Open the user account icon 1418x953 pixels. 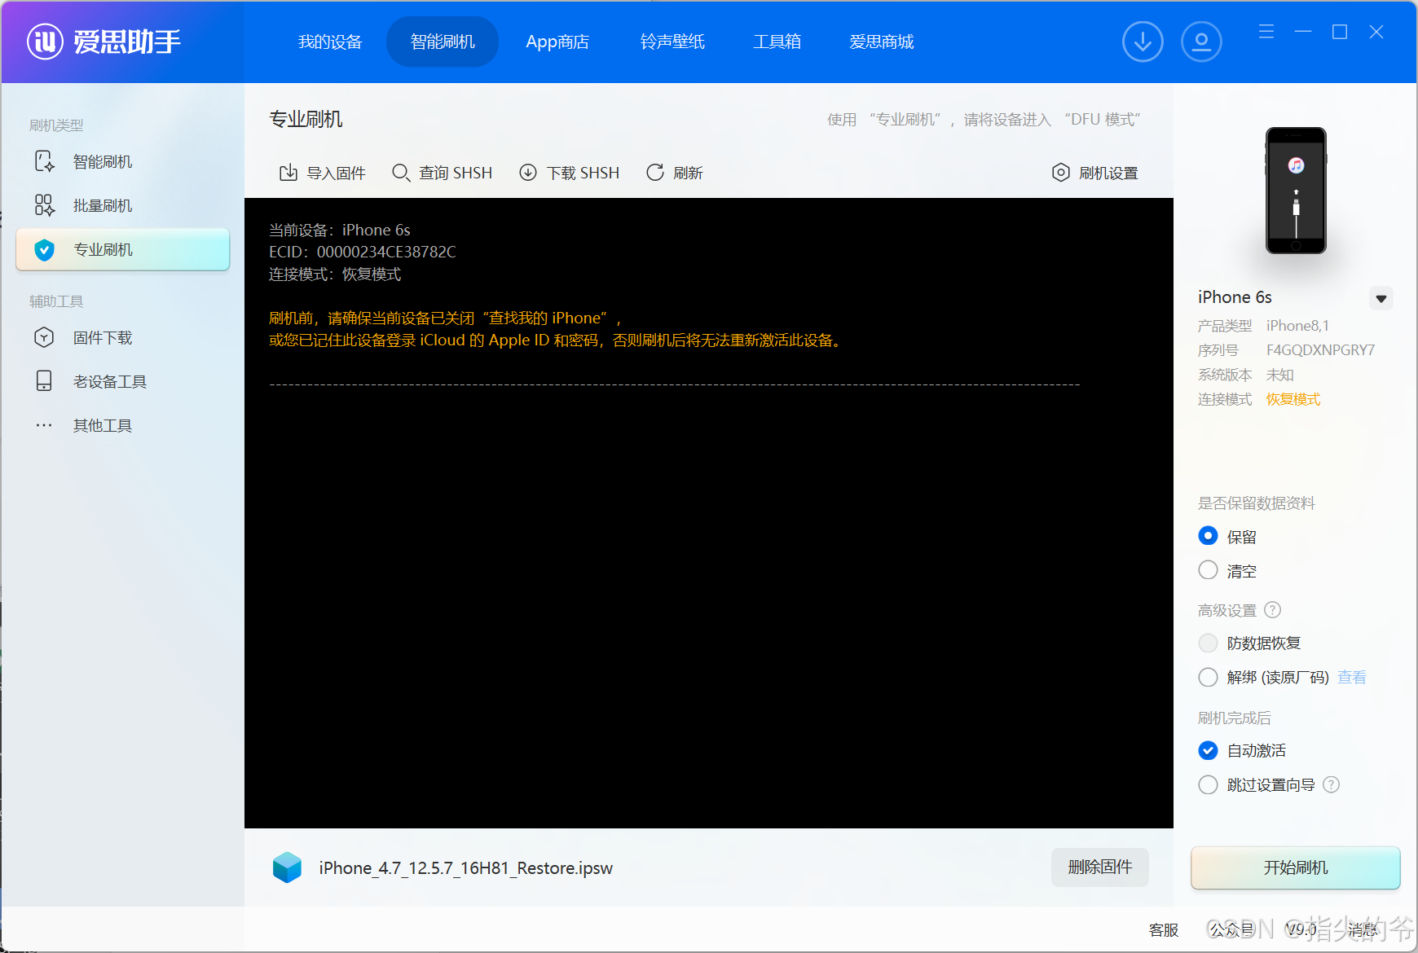tap(1201, 42)
